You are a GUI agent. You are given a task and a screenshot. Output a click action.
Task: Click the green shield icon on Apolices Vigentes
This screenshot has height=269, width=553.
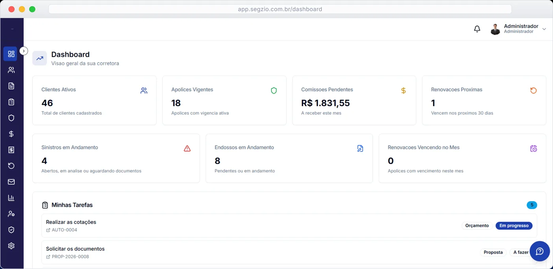(274, 90)
